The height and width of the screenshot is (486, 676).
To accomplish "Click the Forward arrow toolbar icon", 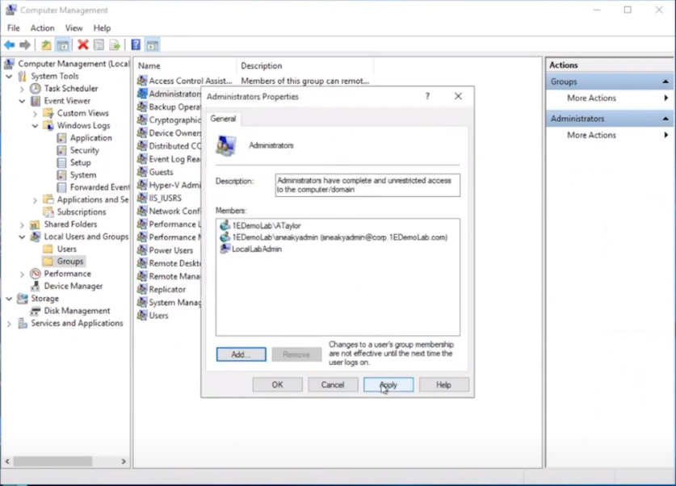I will click(25, 45).
